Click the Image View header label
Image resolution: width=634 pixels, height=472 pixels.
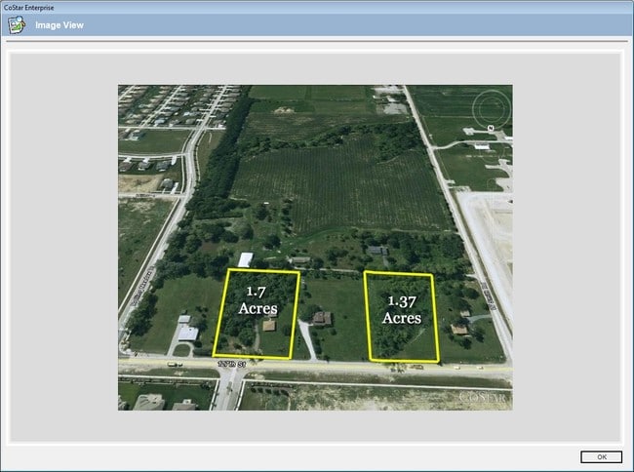(x=59, y=24)
